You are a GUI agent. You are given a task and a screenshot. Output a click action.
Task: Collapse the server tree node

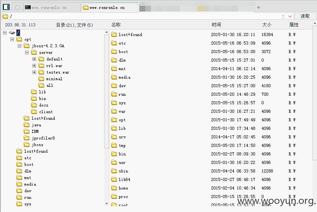coord(27,53)
